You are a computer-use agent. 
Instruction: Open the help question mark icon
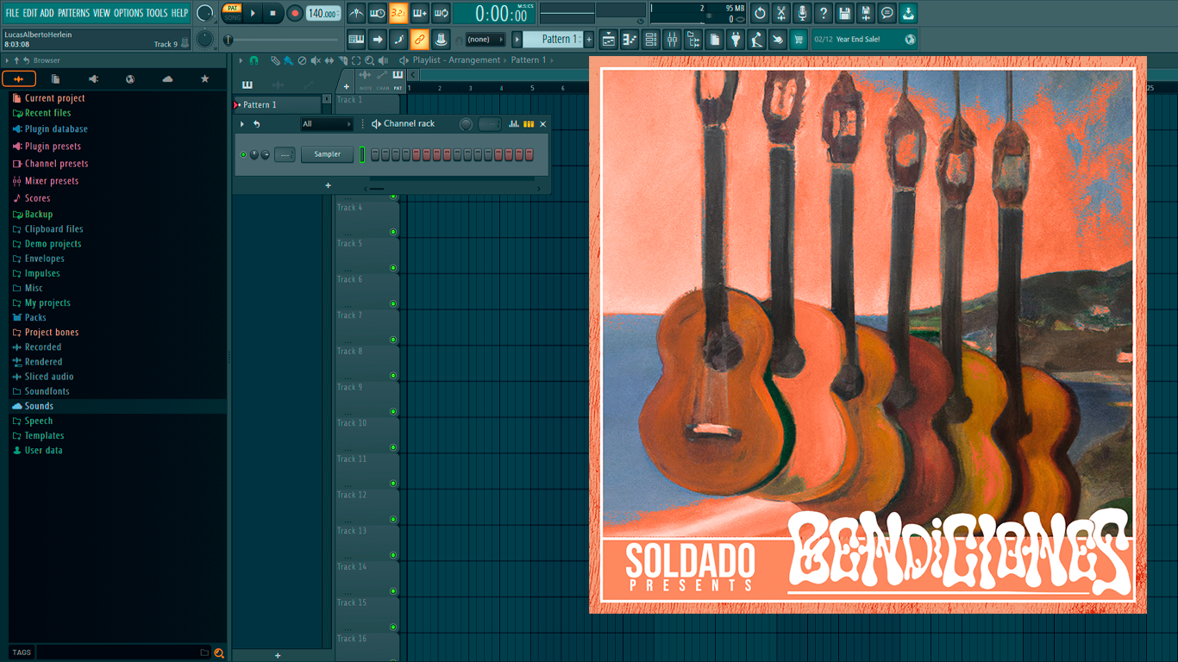pyautogui.click(x=824, y=13)
